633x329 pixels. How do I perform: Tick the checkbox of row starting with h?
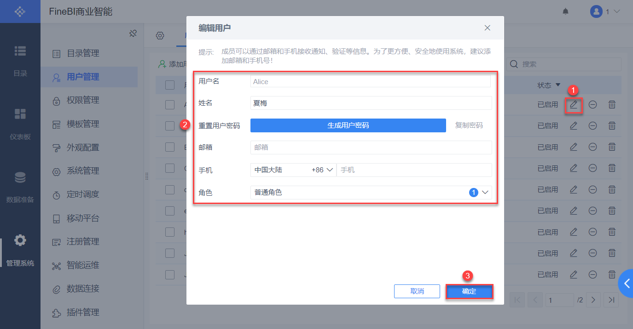click(170, 232)
